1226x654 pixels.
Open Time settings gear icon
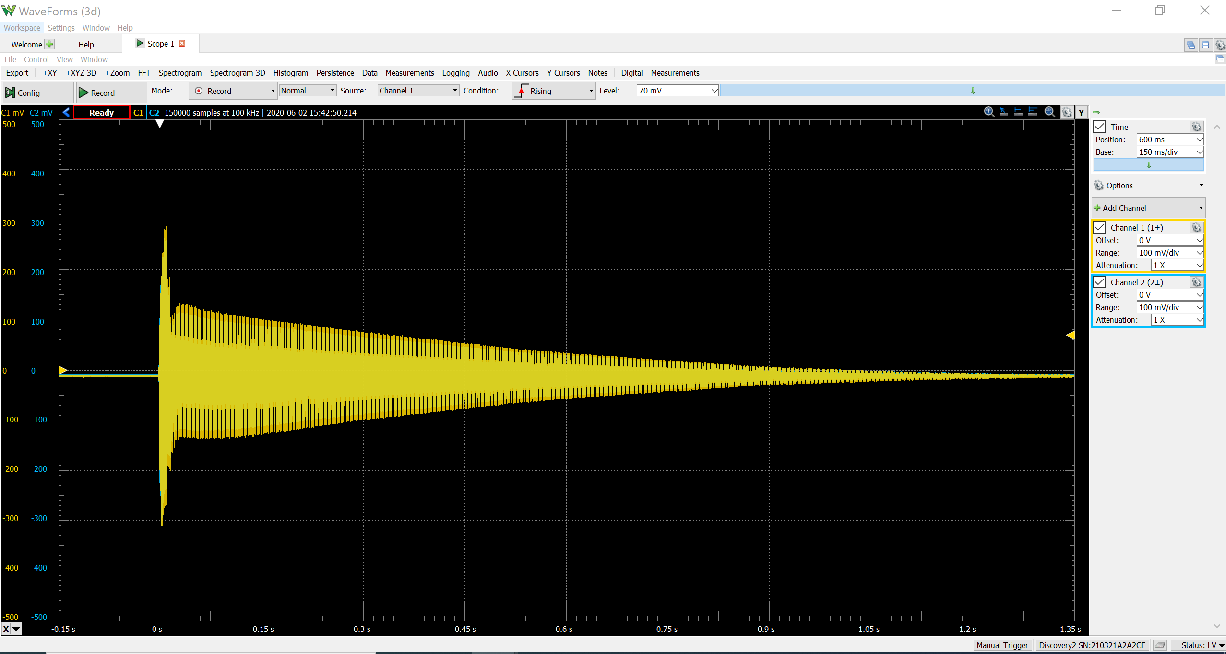[1196, 127]
